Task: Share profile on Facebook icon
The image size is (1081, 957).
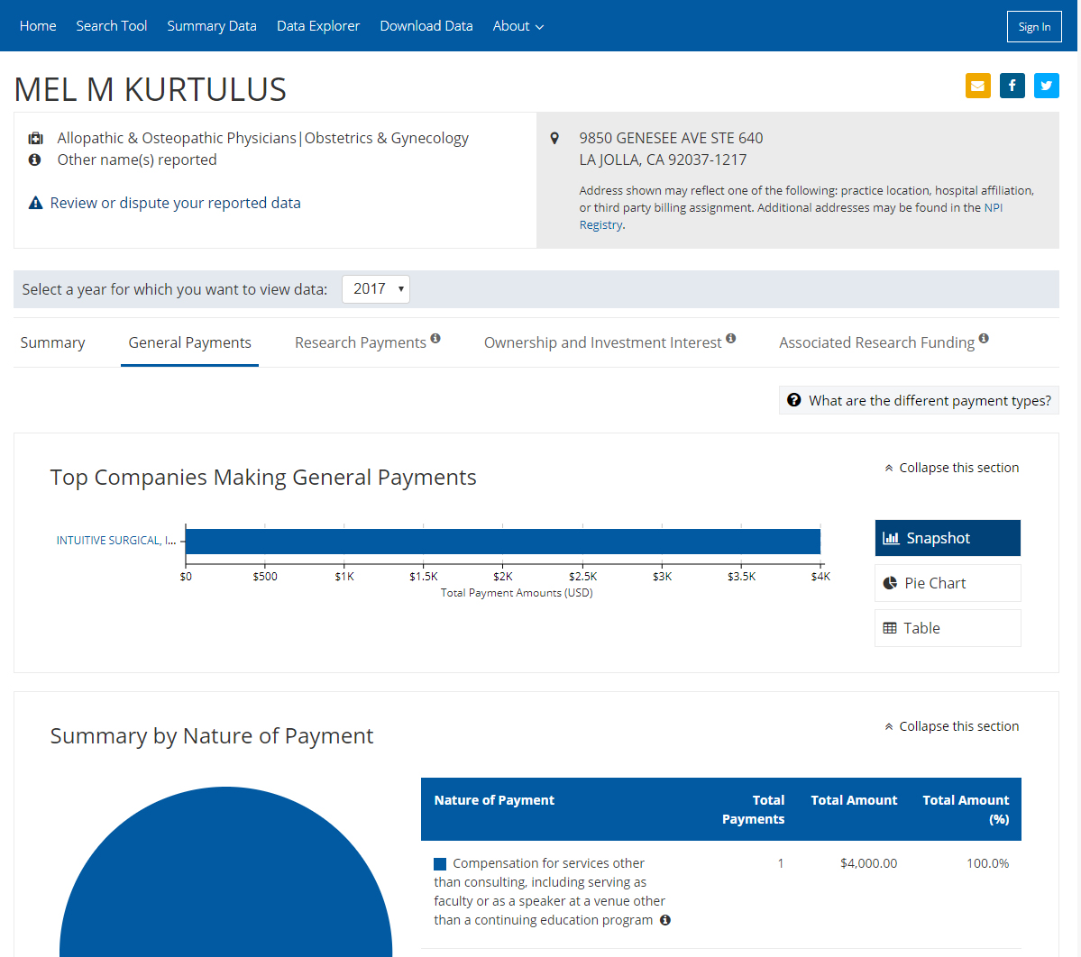Action: pyautogui.click(x=1012, y=86)
